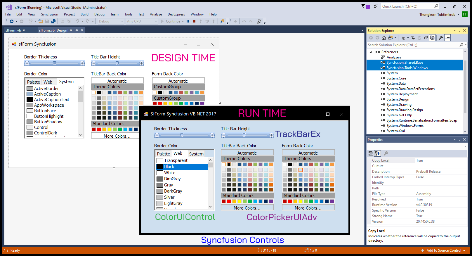Click plus icon of design-time Border Thickness slider

(82, 63)
